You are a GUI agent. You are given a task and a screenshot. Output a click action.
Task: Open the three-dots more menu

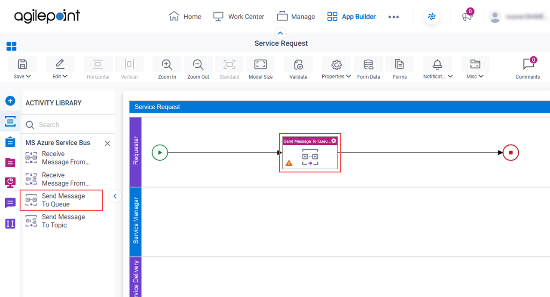tap(394, 17)
